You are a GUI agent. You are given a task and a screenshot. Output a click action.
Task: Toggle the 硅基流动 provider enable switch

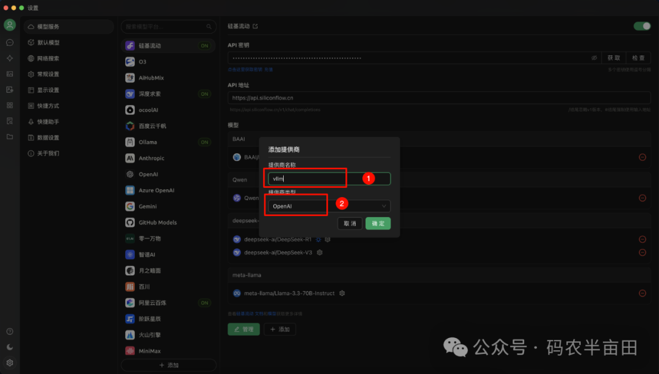642,26
